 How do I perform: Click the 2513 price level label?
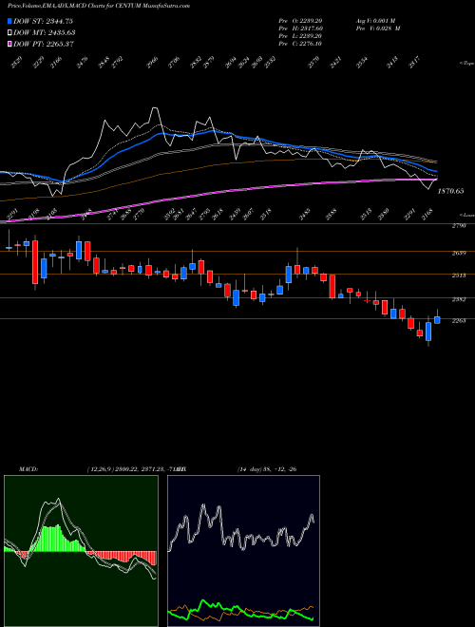[460, 275]
